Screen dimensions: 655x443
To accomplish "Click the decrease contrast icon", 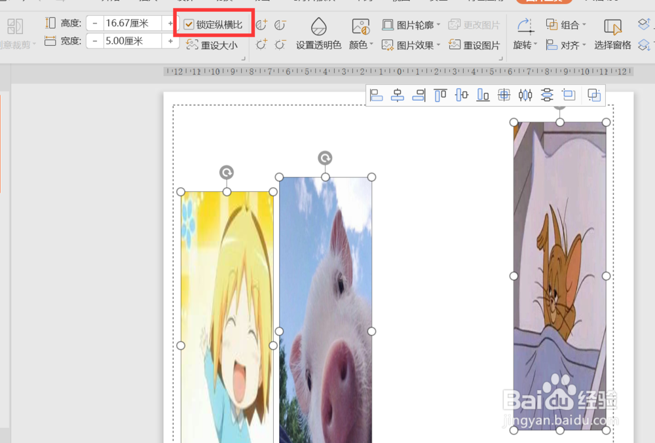I will click(280, 25).
